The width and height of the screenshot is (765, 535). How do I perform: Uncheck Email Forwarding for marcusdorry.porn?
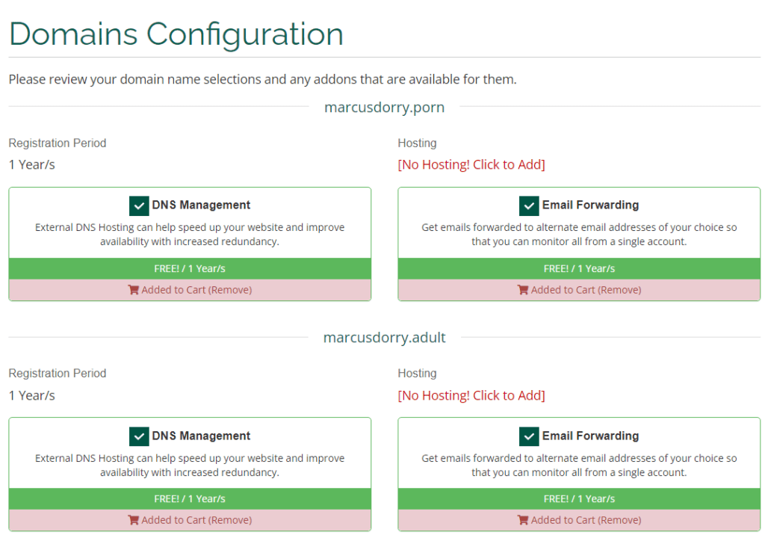(x=529, y=205)
